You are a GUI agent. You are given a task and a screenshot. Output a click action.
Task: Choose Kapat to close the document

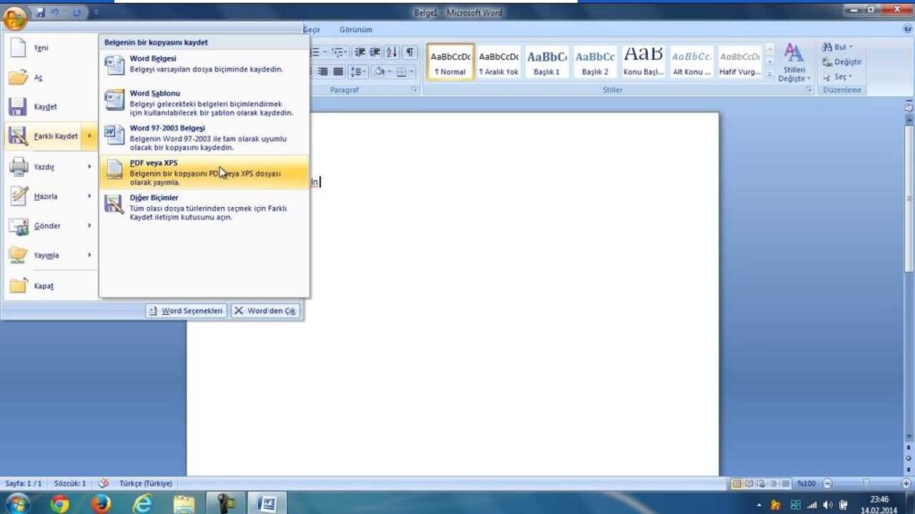click(50, 286)
